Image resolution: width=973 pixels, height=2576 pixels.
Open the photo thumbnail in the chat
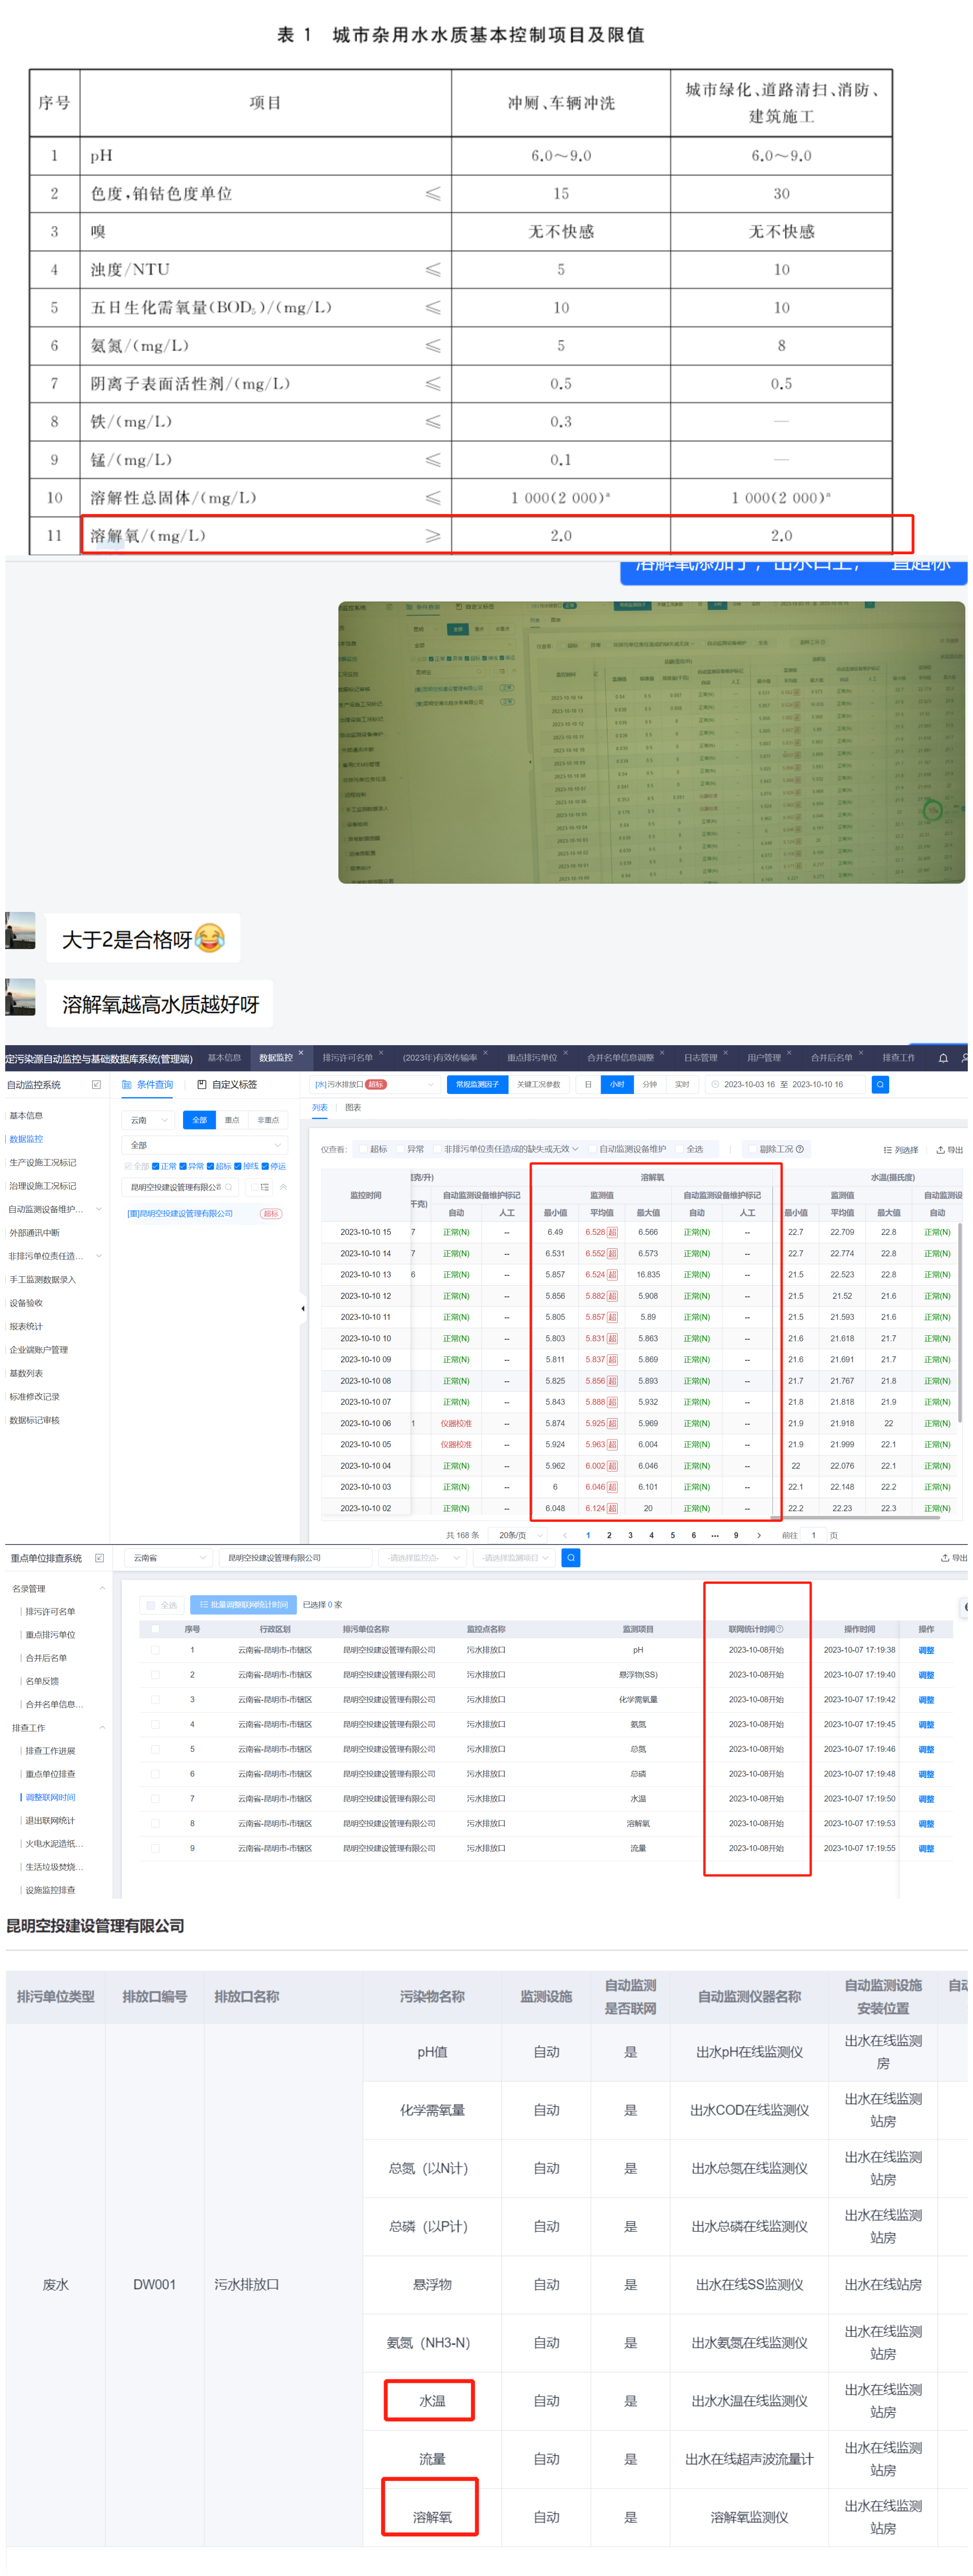tap(651, 742)
